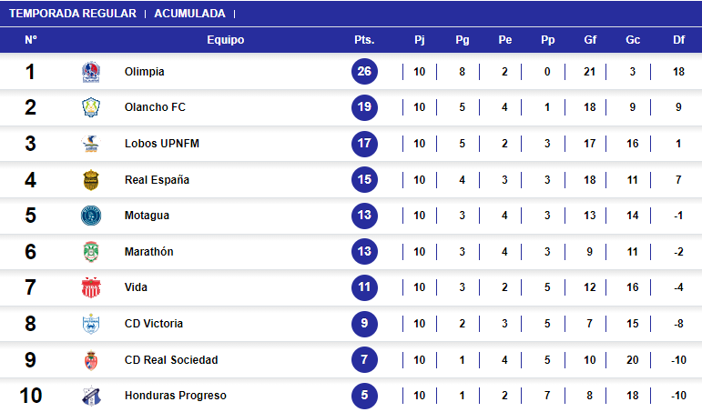Switch to the Acumulada tab

point(189,14)
